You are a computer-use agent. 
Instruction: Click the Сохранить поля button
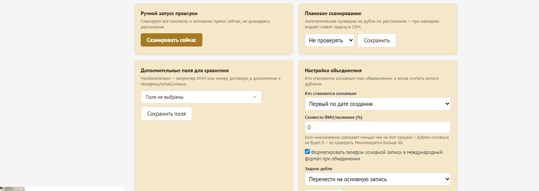(x=166, y=113)
